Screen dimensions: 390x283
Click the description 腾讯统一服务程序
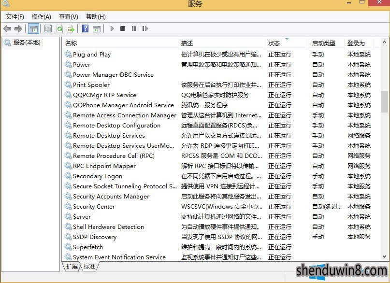(x=204, y=105)
